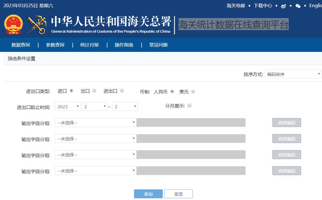Click the first 选择编码 code selection button

tap(286, 122)
